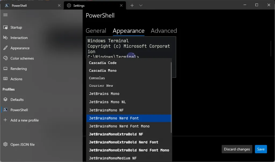Choose Cascadia Mono font from list
The height and width of the screenshot is (162, 275).
(x=129, y=71)
